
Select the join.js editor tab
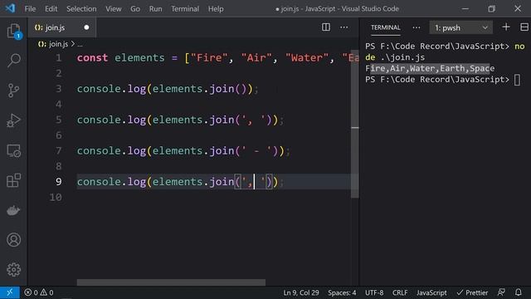61,27
